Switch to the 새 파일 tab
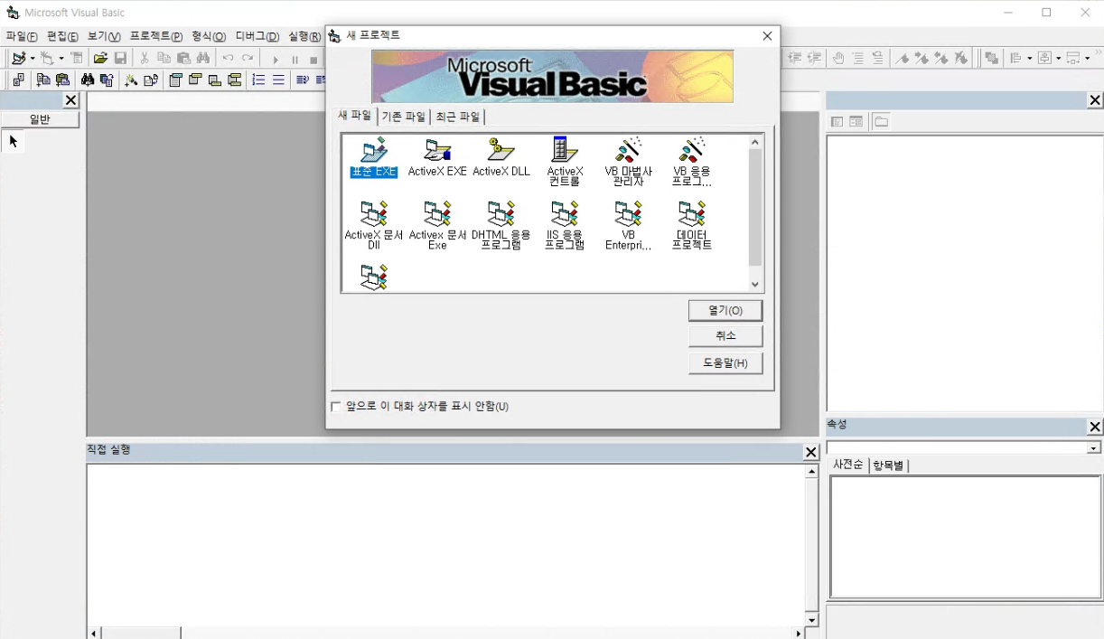 [x=355, y=116]
